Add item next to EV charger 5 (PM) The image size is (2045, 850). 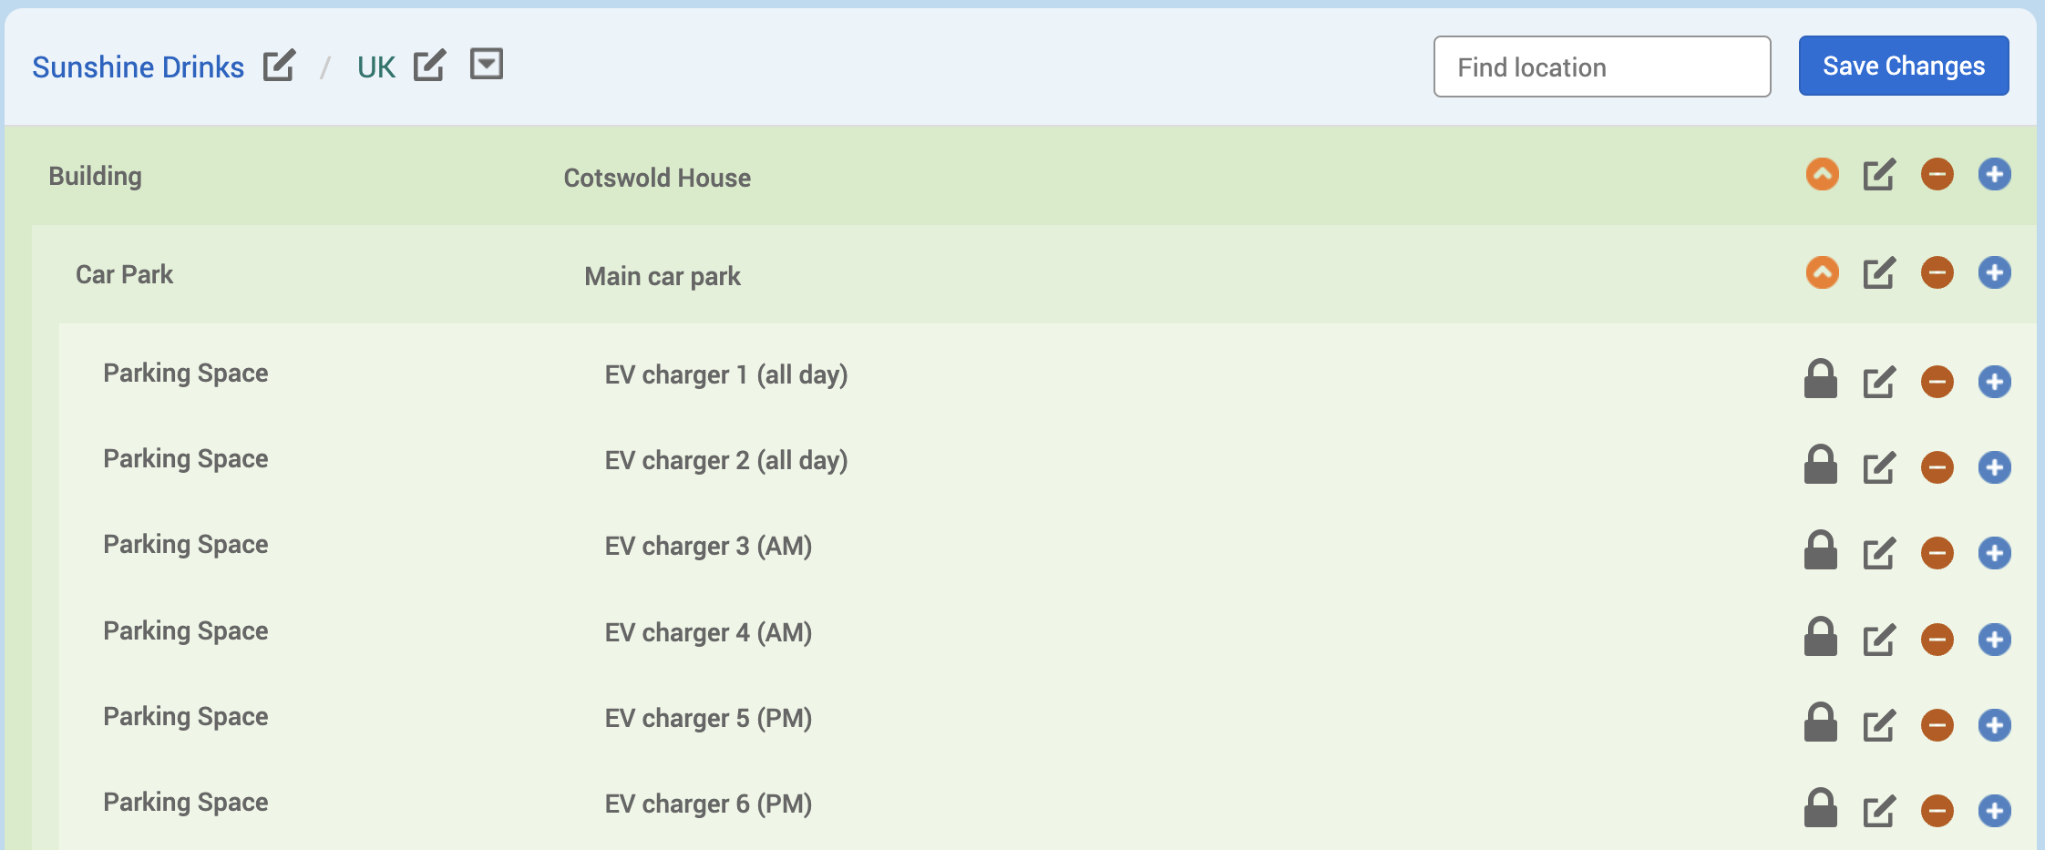click(1994, 725)
